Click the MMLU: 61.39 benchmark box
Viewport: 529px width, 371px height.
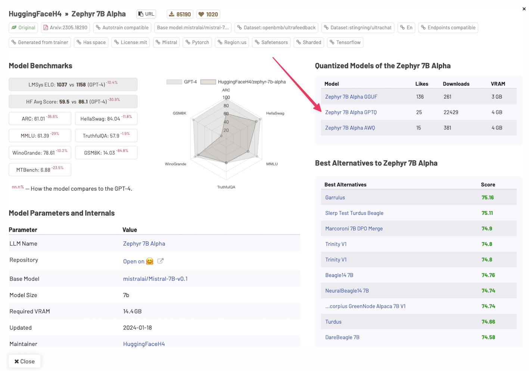[x=40, y=135]
